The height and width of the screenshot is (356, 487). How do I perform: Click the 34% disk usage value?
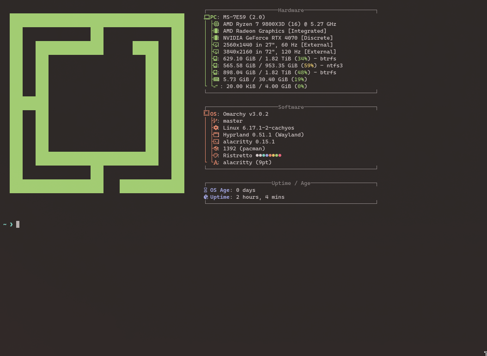[302, 59]
